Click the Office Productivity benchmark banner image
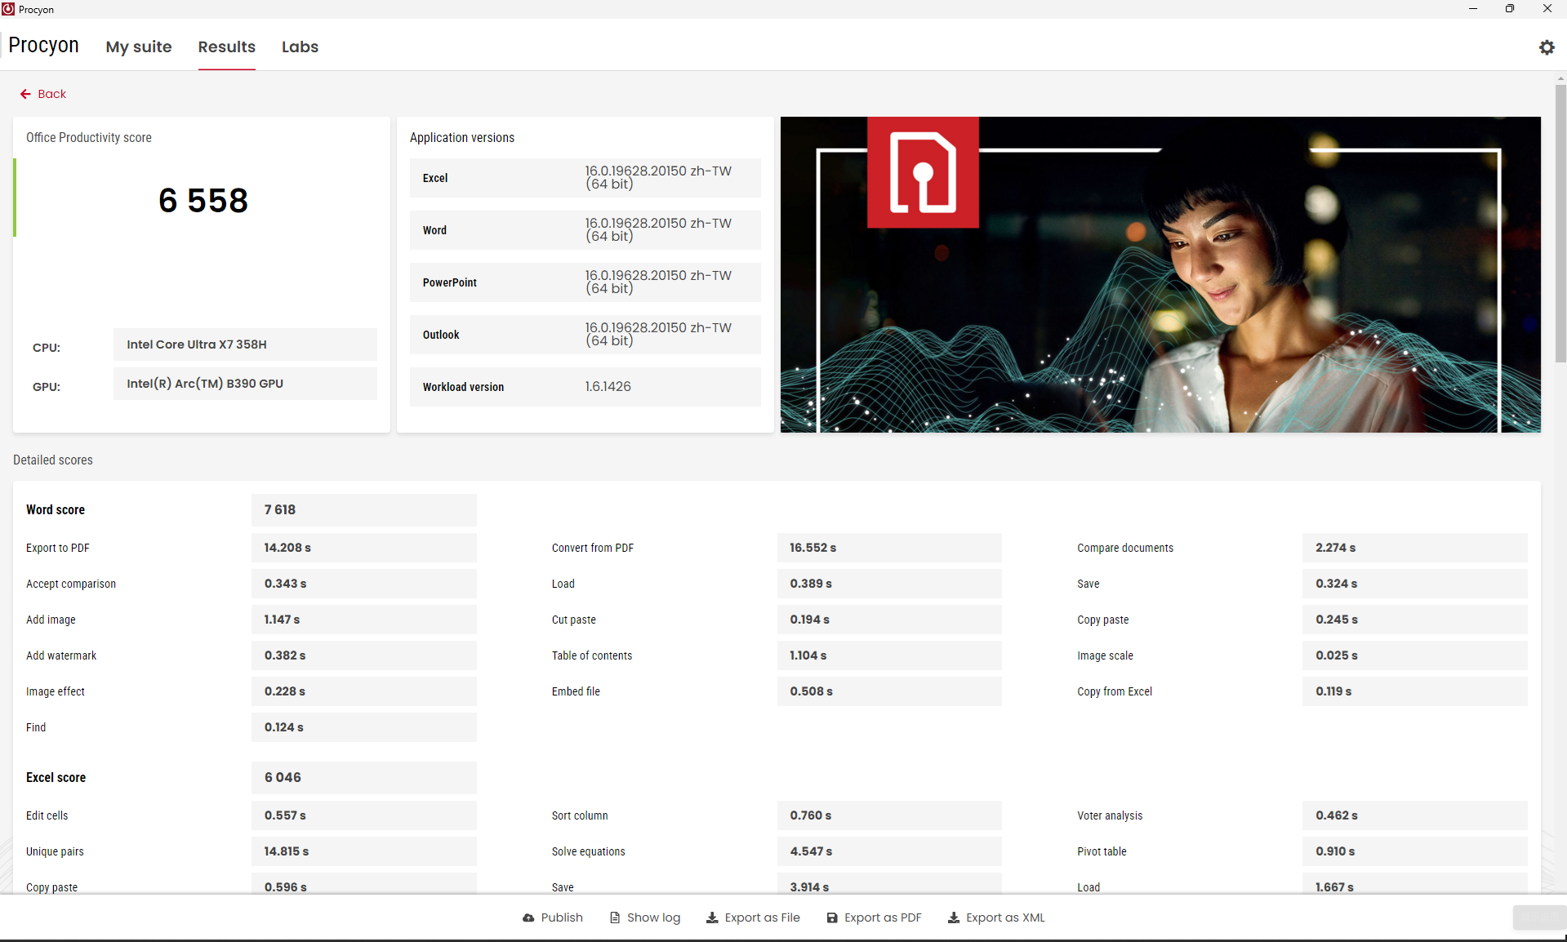The image size is (1567, 942). coord(1160,274)
